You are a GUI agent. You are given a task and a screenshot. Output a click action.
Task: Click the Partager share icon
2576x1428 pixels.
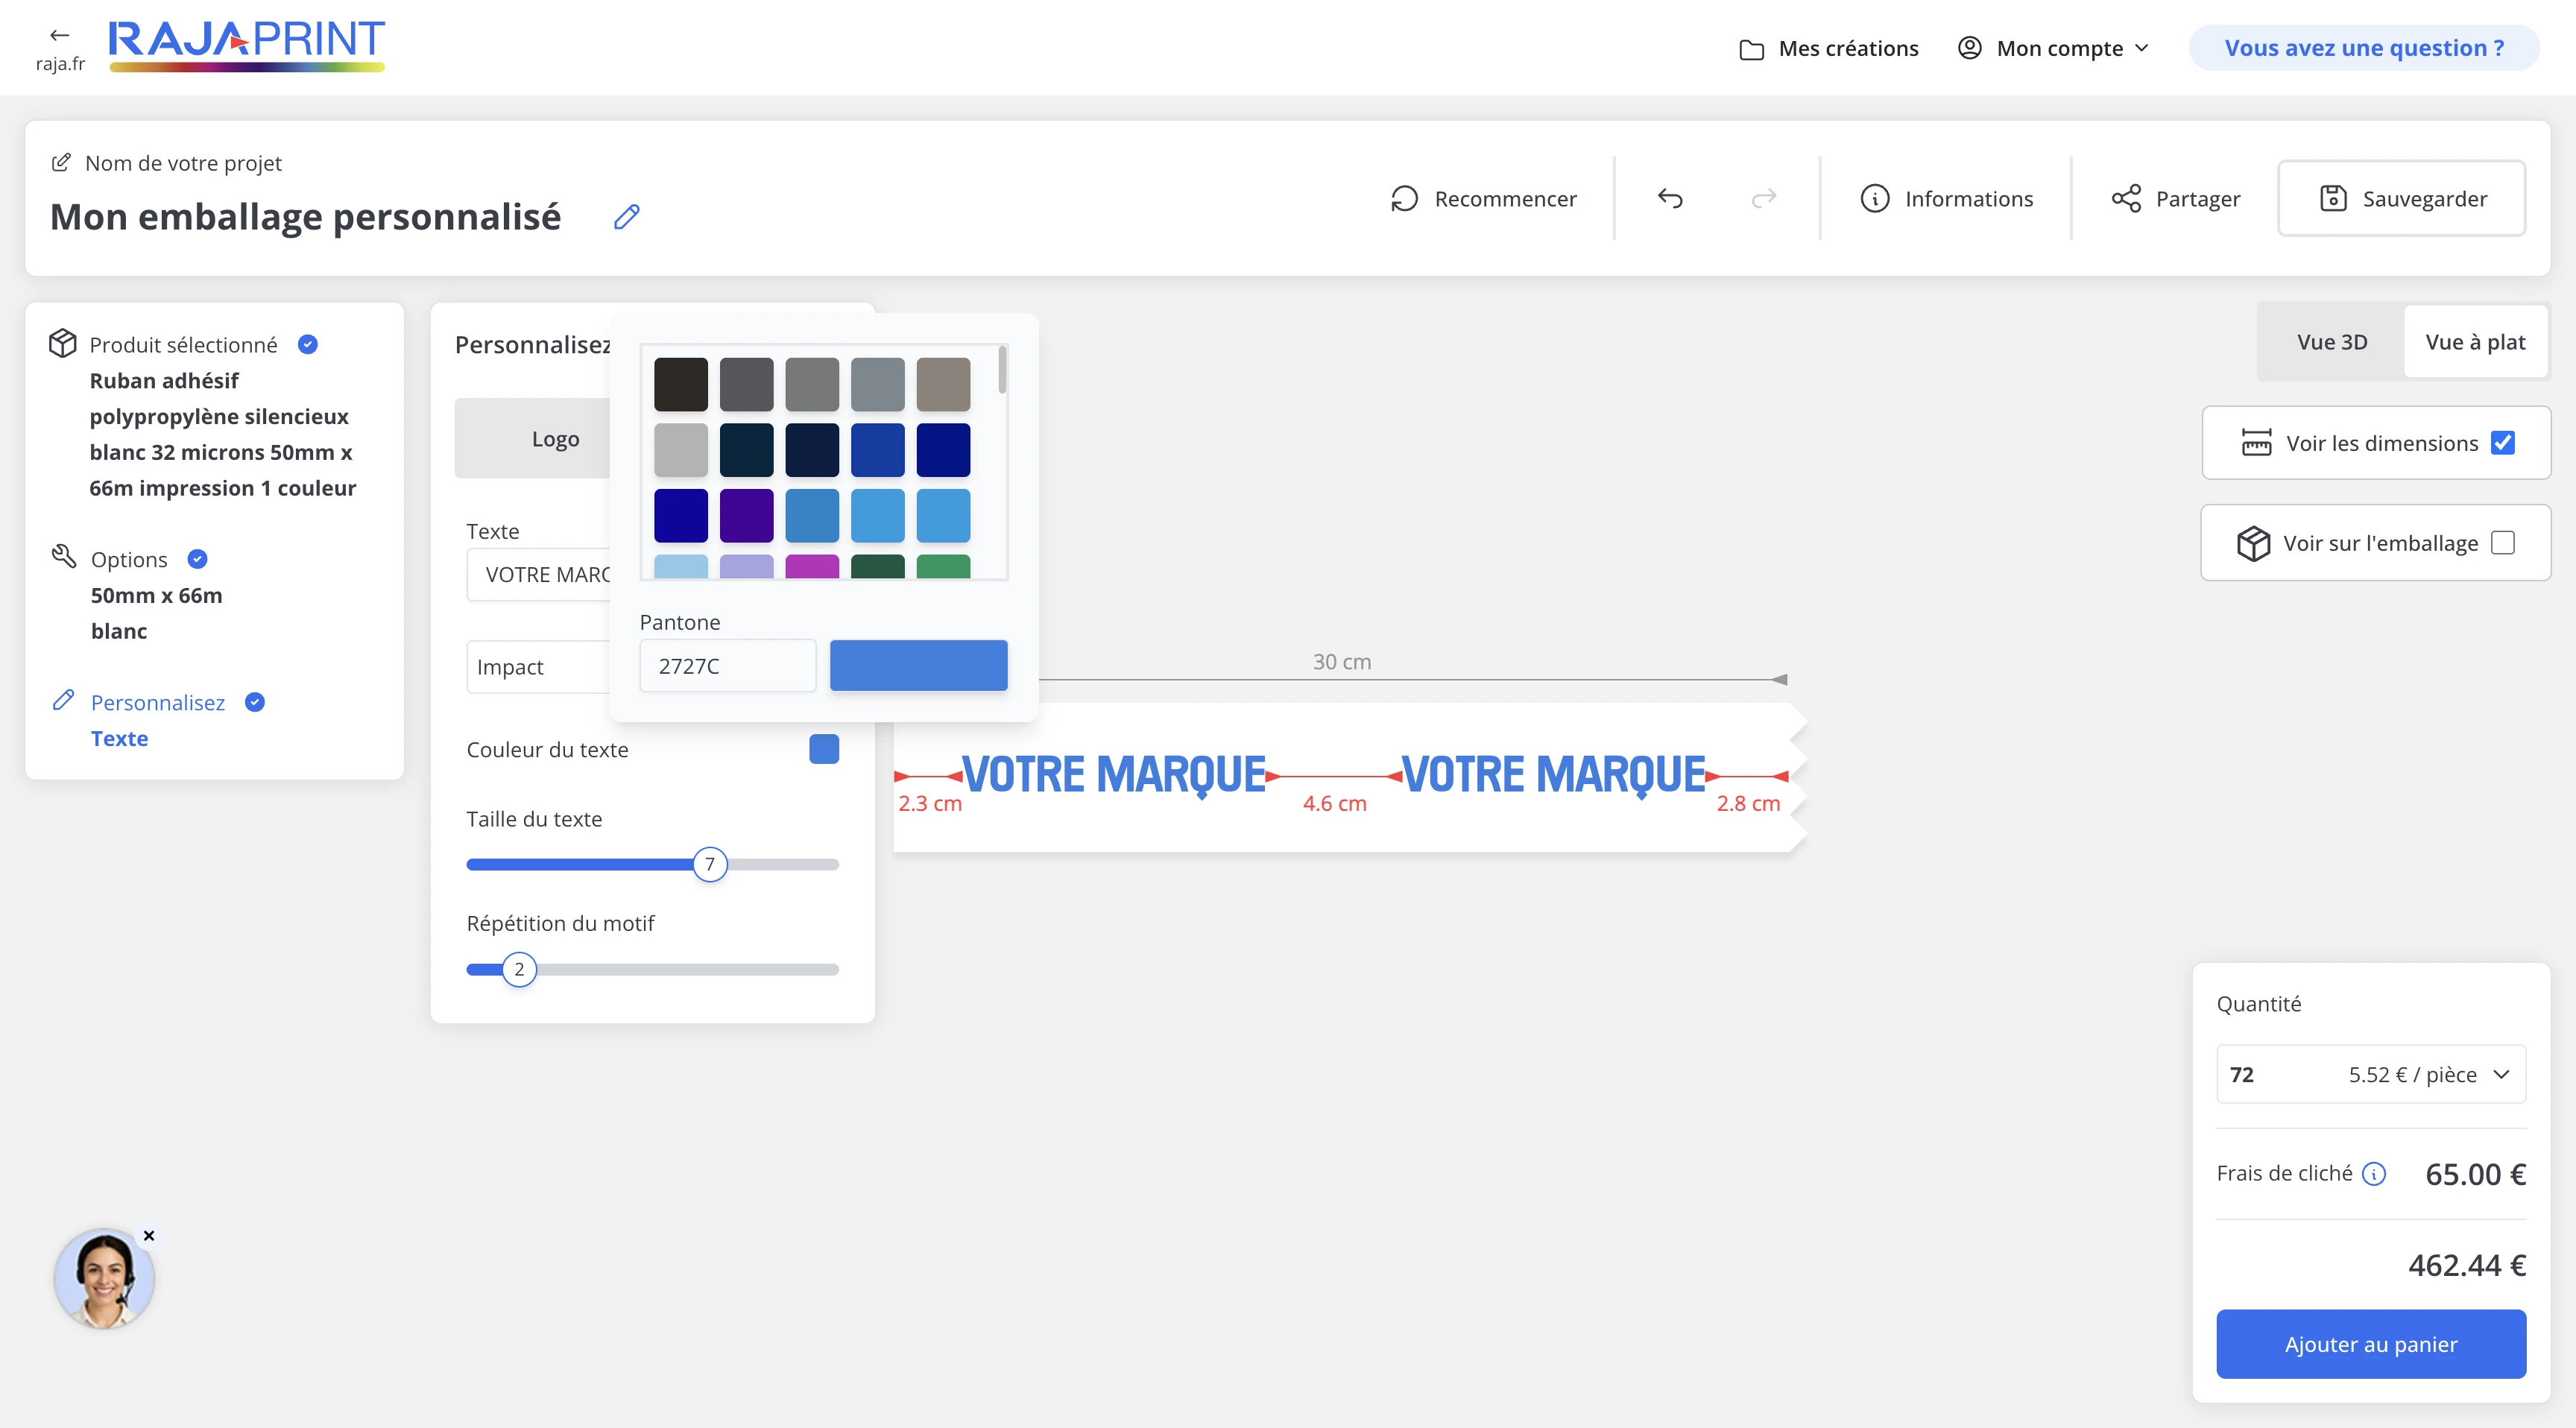click(x=2126, y=198)
